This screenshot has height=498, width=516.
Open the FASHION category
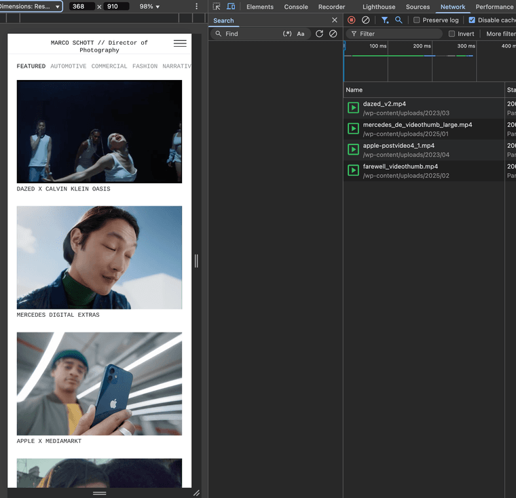[145, 66]
